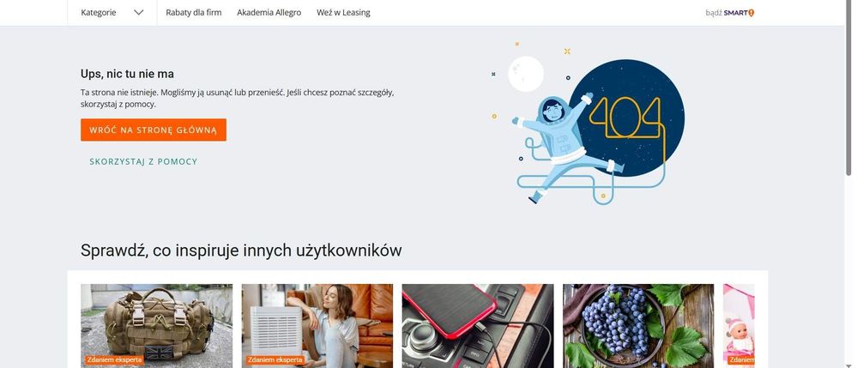Viewport: 857px width, 368px height.
Task: Open the phone in car thumbnail
Action: click(x=478, y=326)
